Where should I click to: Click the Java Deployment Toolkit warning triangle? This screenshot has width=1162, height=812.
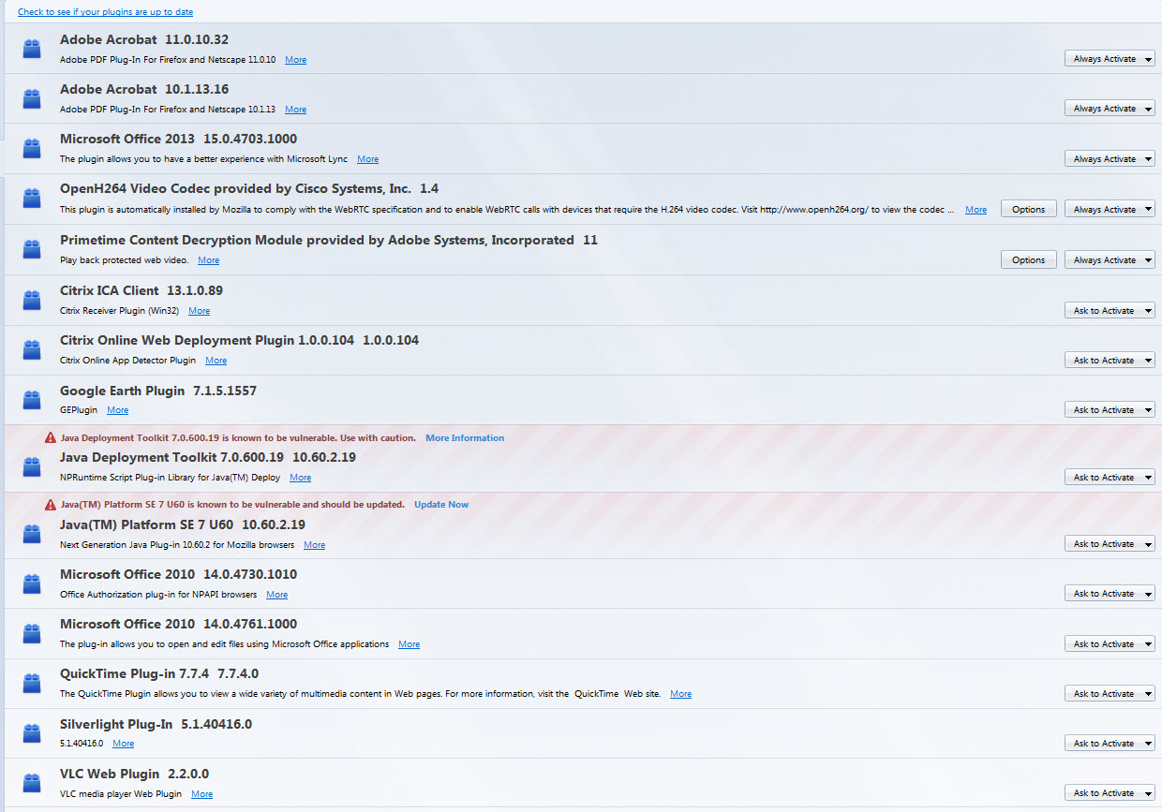pos(51,437)
